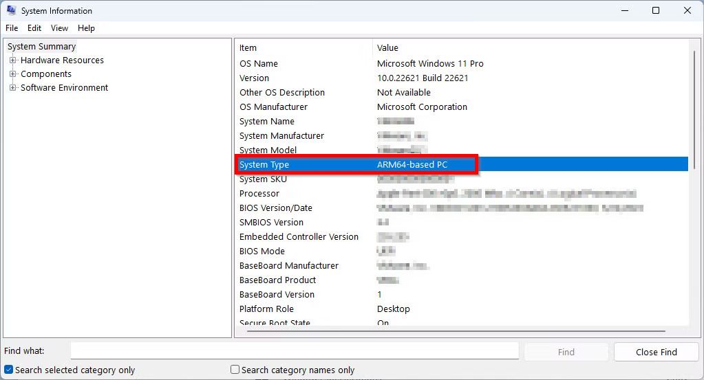Open the File menu
This screenshot has height=380, width=704.
point(12,28)
